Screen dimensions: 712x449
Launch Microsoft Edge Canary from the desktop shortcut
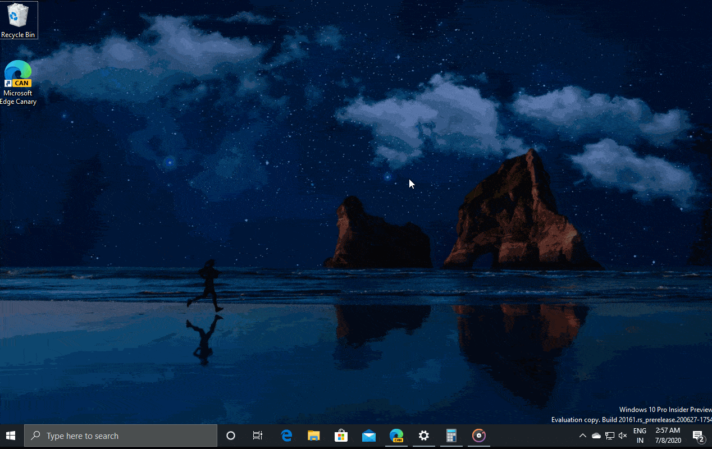tap(17, 73)
